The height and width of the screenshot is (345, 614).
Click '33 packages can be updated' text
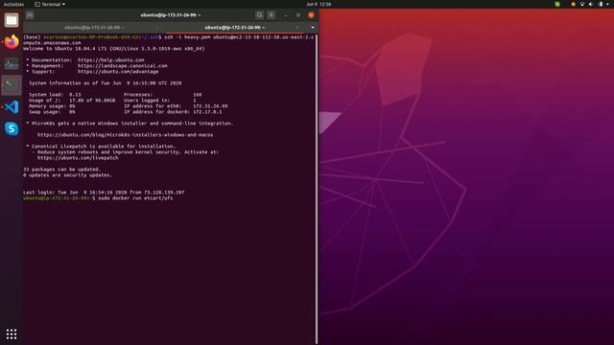(61, 170)
